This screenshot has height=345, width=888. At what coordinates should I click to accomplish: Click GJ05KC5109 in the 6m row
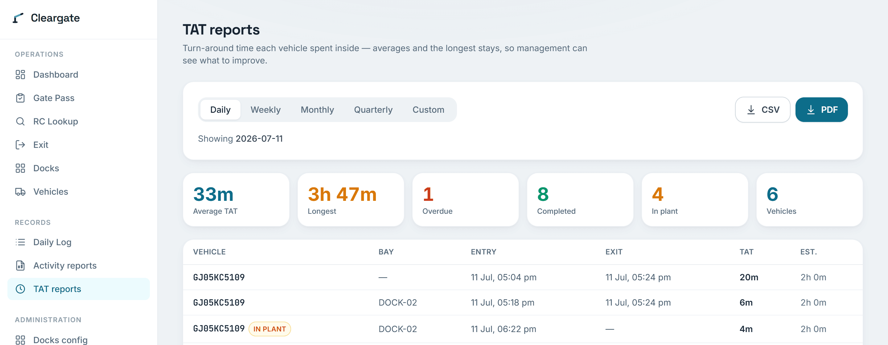[x=219, y=303]
